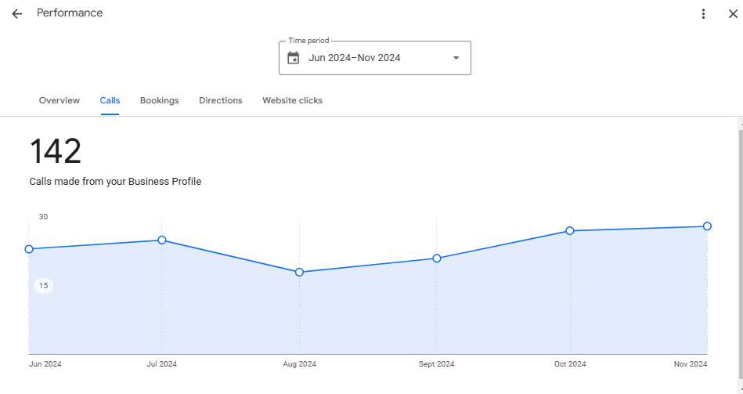Pick the Sept 2024 point on the line
The width and height of the screenshot is (743, 394).
point(437,258)
